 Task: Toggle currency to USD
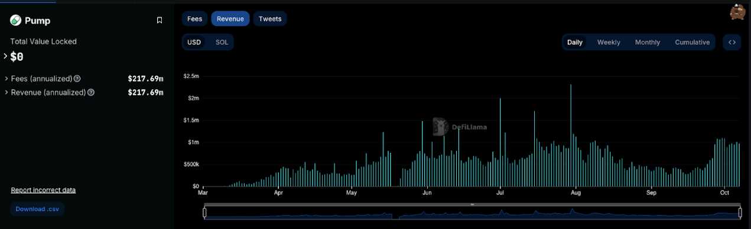tap(194, 42)
